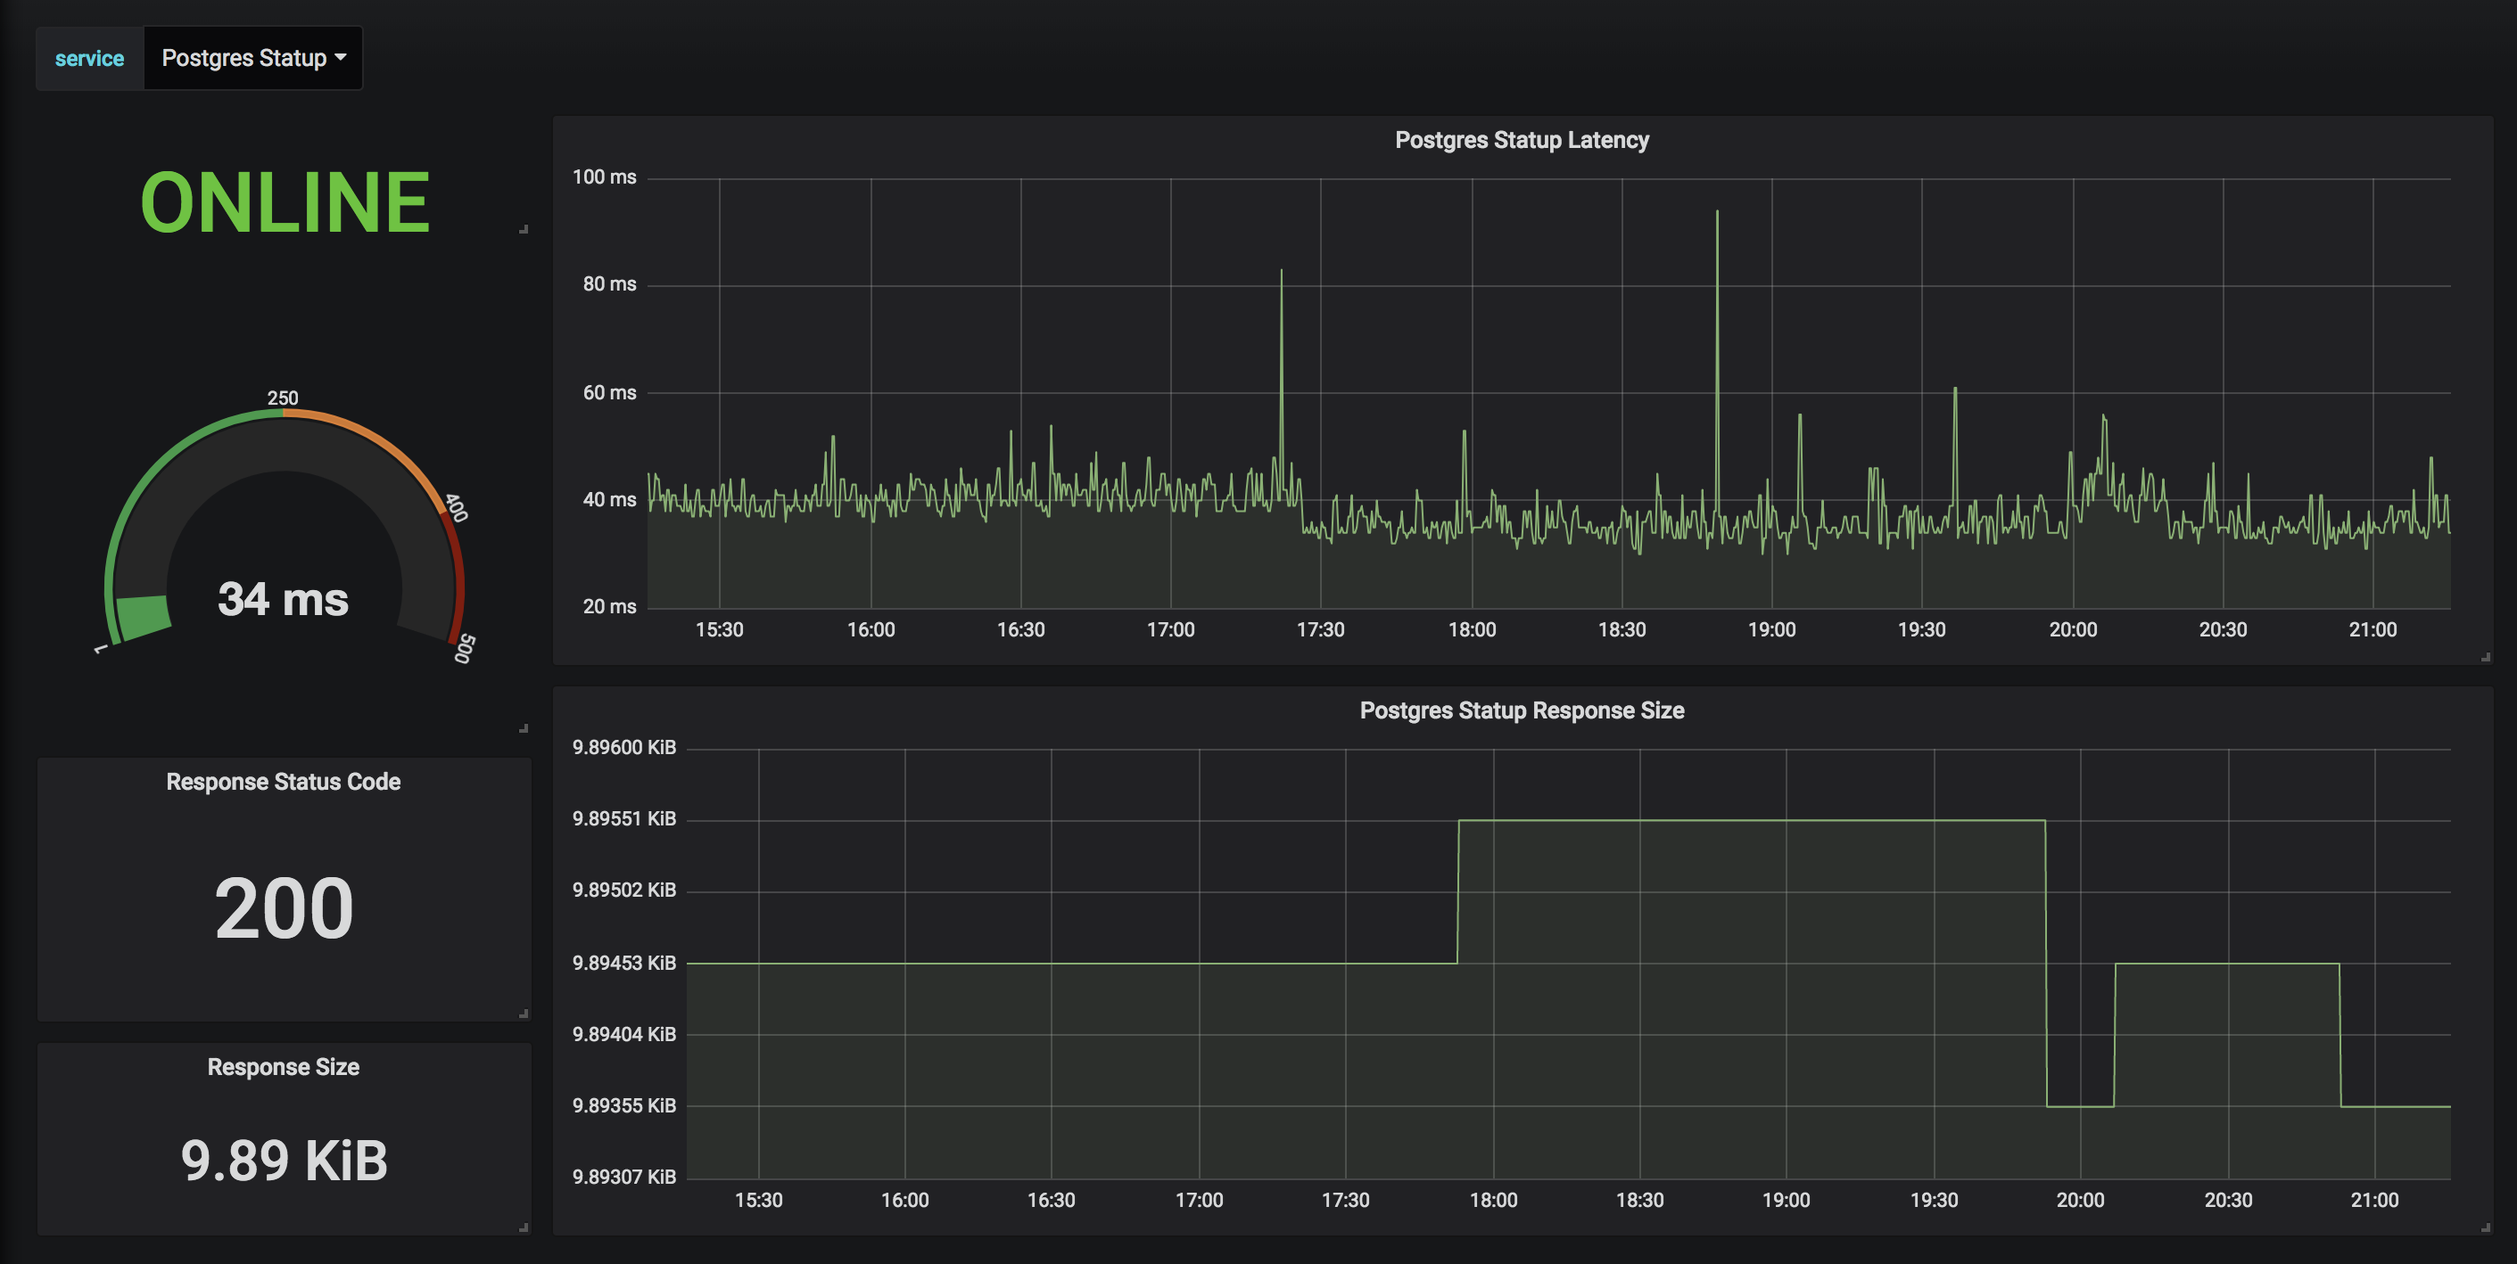Open the Postgres Statup Latency panel title menu
The width and height of the screenshot is (2517, 1264).
coord(1521,141)
